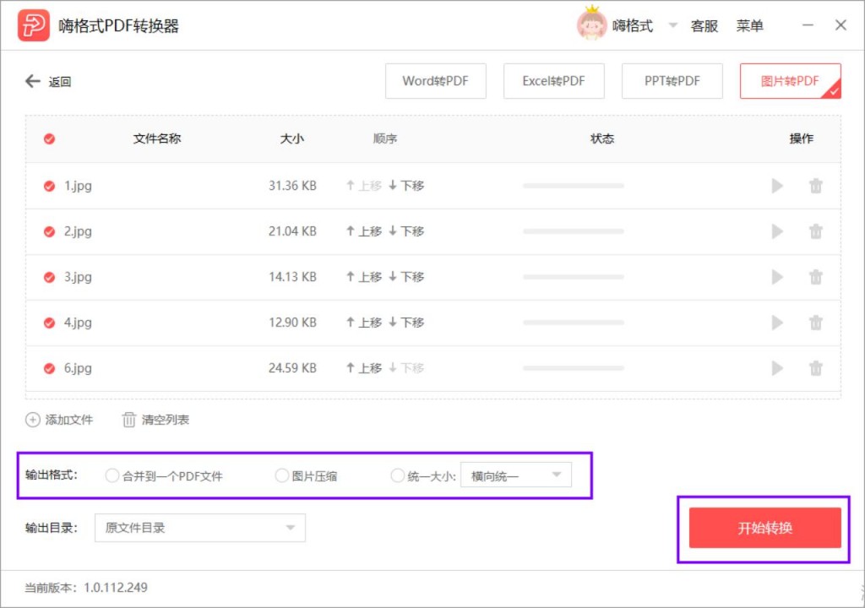The image size is (865, 608).
Task: Move 2.jpg up with 上移
Action: click(364, 231)
